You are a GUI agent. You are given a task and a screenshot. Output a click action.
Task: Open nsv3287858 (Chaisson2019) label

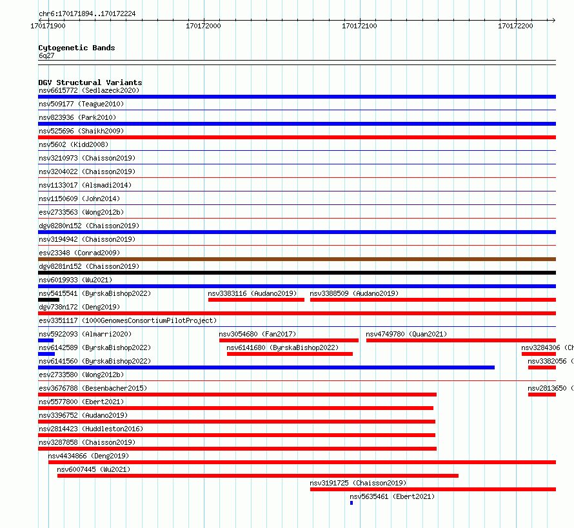pos(87,442)
